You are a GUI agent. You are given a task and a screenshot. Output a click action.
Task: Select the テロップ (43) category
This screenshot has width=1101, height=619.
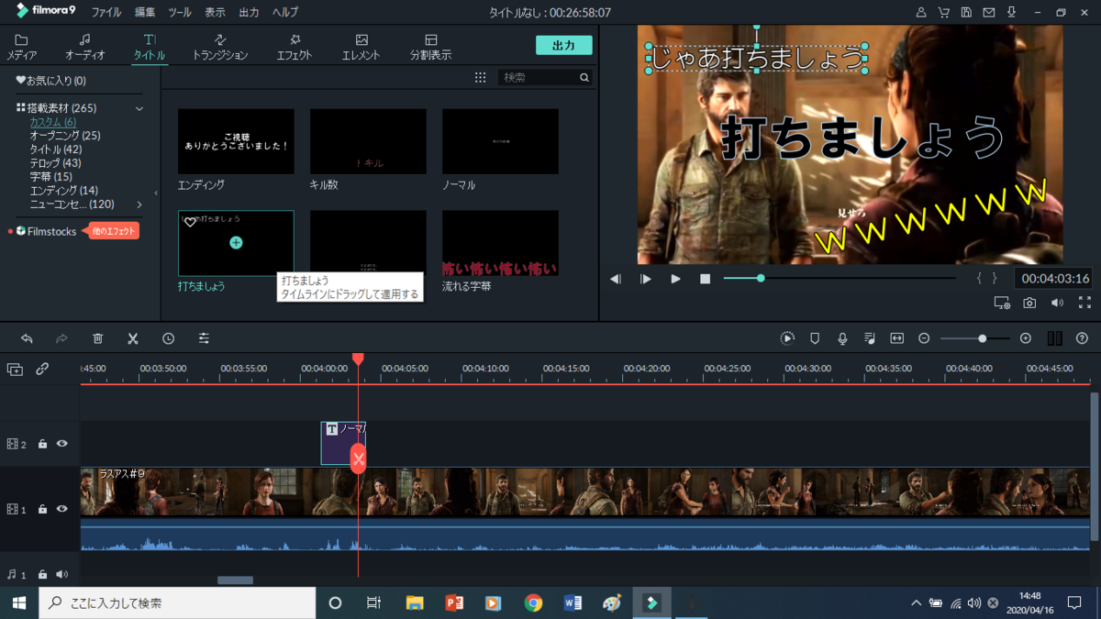point(55,163)
